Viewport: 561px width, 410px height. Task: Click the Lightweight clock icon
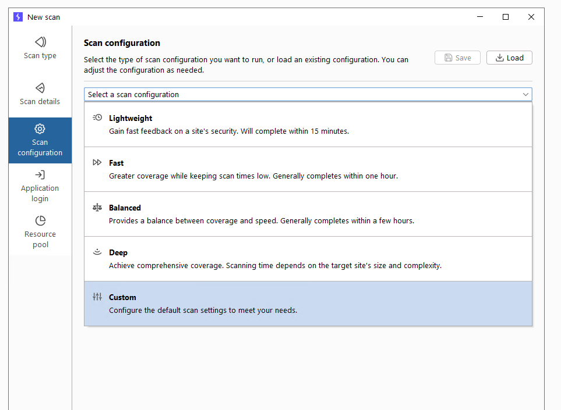click(x=97, y=117)
